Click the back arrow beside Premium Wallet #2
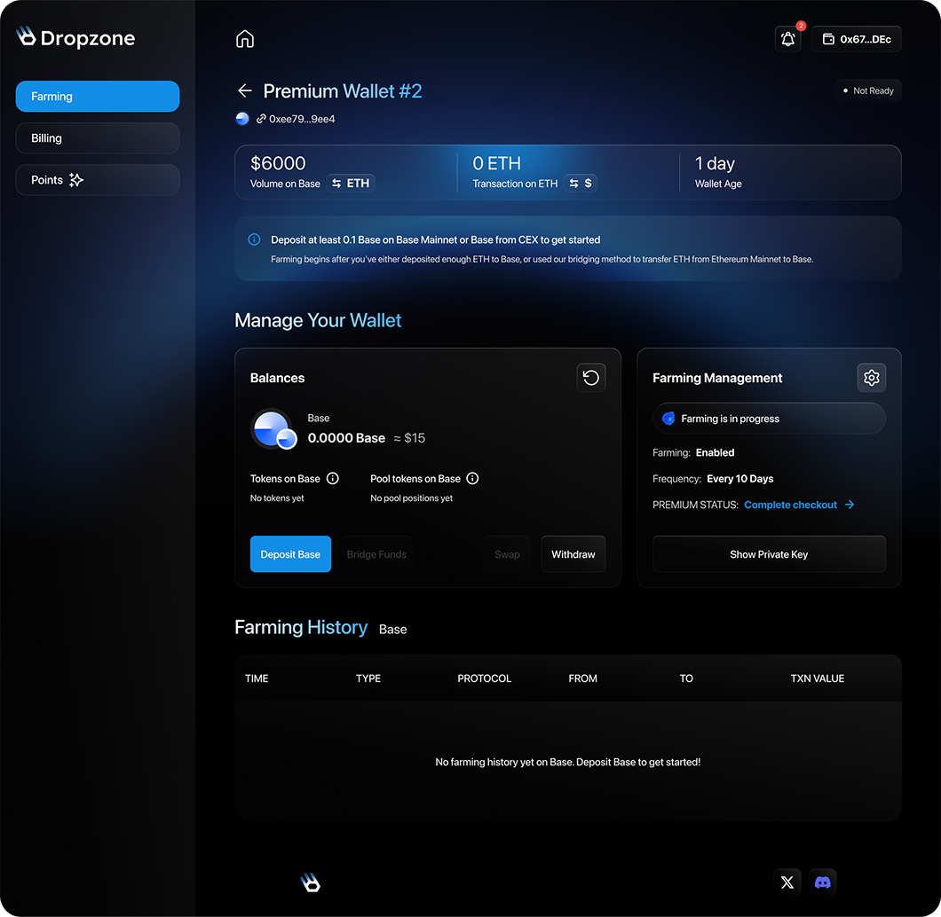The width and height of the screenshot is (941, 917). tap(244, 90)
